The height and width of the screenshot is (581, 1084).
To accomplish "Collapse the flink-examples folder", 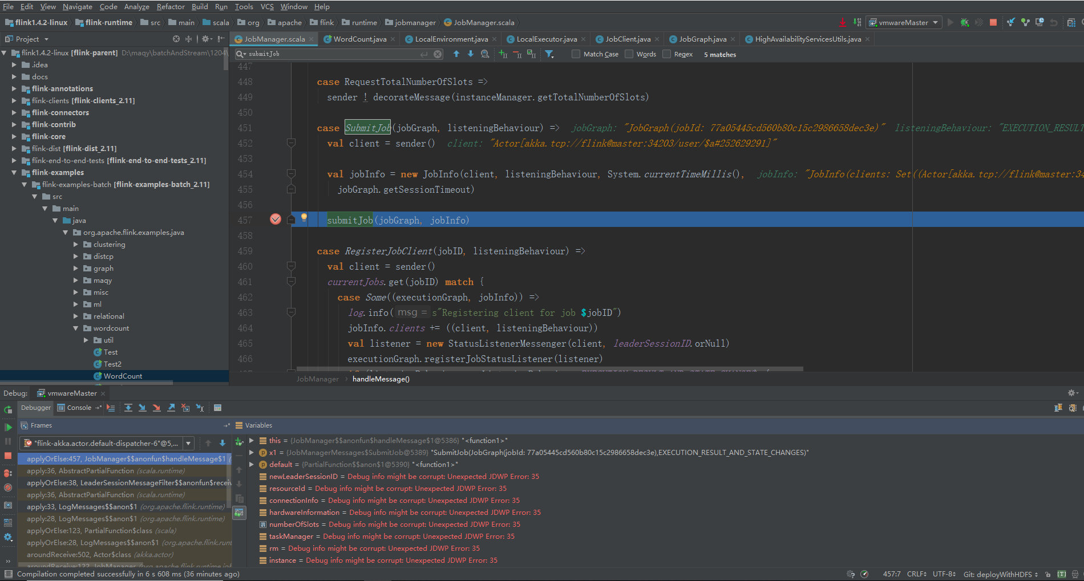I will pyautogui.click(x=14, y=172).
